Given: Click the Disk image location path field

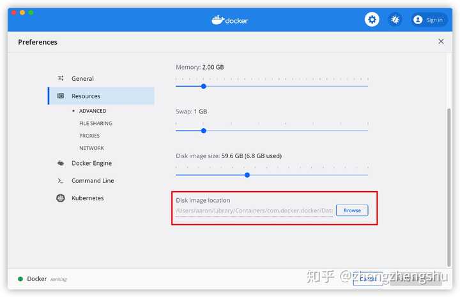Looking at the screenshot, I should tap(254, 211).
